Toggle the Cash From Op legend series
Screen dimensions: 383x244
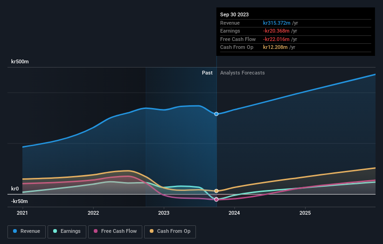(x=170, y=231)
